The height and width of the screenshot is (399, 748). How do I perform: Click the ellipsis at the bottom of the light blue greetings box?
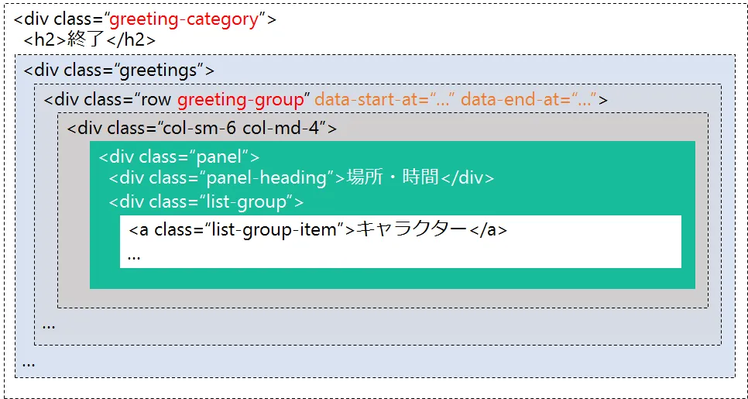(29, 363)
